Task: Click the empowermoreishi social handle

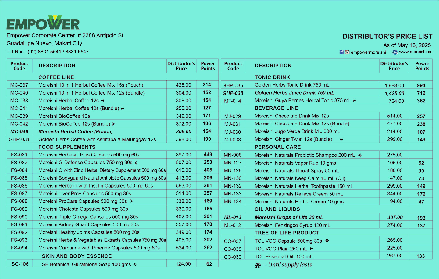Action: [x=368, y=52]
